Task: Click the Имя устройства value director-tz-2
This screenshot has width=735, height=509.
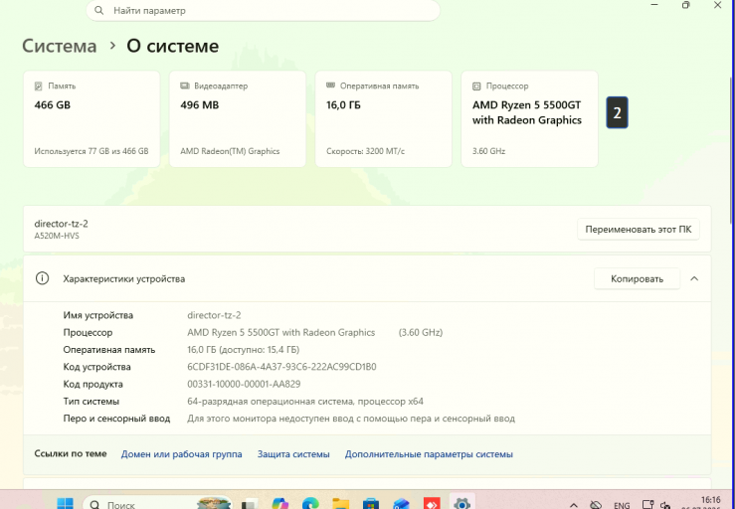Action: (x=214, y=315)
